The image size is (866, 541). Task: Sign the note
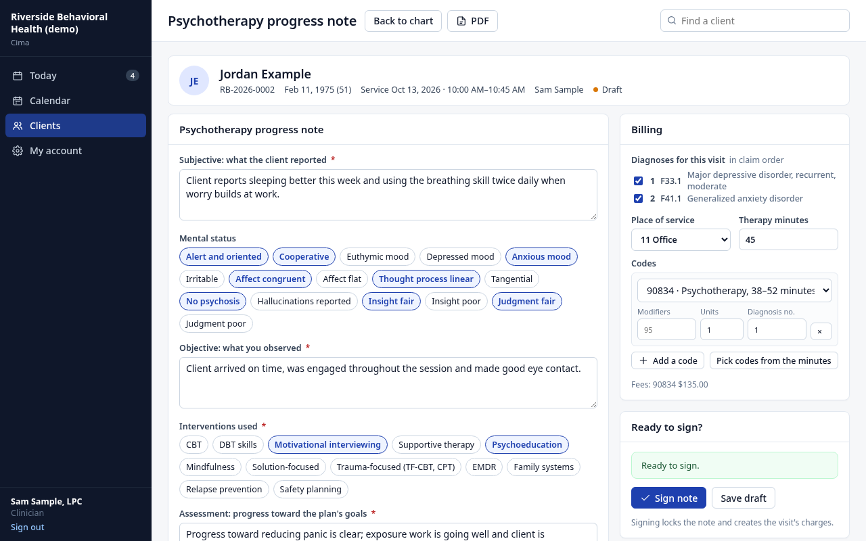tap(668, 498)
